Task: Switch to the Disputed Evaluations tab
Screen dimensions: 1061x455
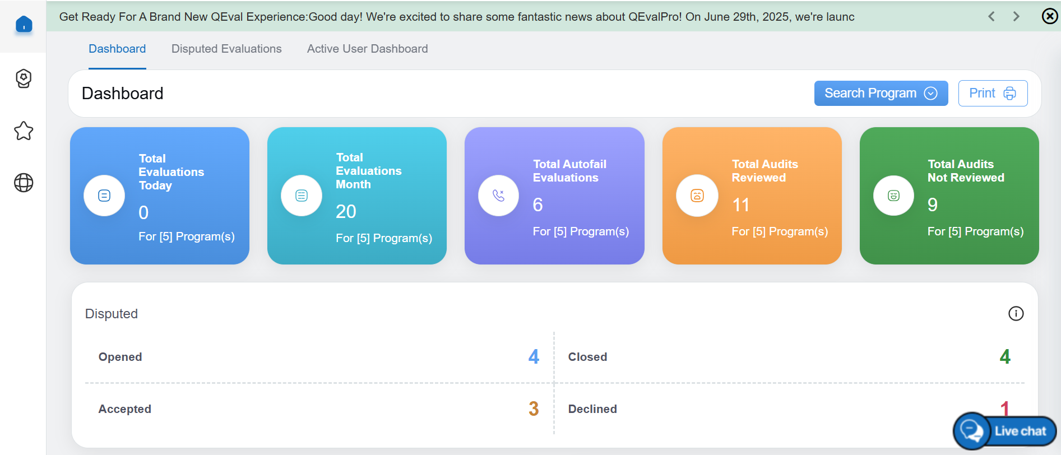Action: point(226,49)
